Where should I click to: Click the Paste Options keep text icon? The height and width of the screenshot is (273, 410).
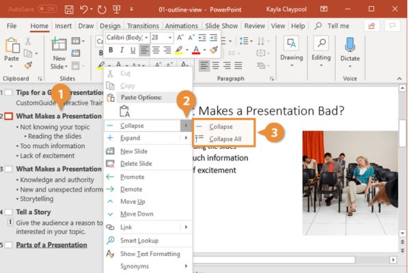(x=124, y=111)
